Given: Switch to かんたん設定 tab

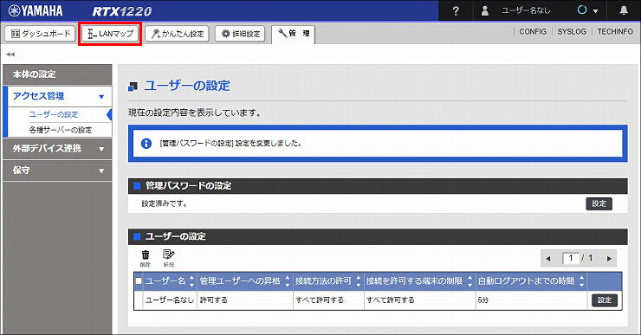Looking at the screenshot, I should pos(177,34).
